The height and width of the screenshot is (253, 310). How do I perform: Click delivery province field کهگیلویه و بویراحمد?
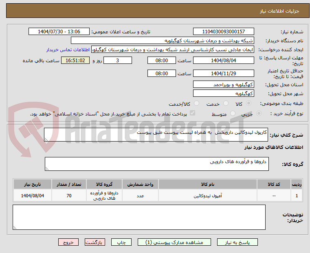click(223, 85)
